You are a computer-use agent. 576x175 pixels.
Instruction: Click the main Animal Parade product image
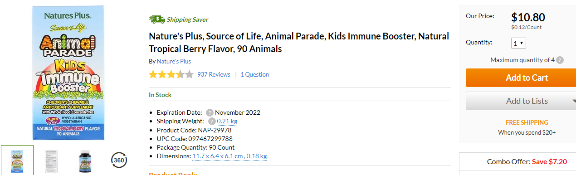point(68,73)
